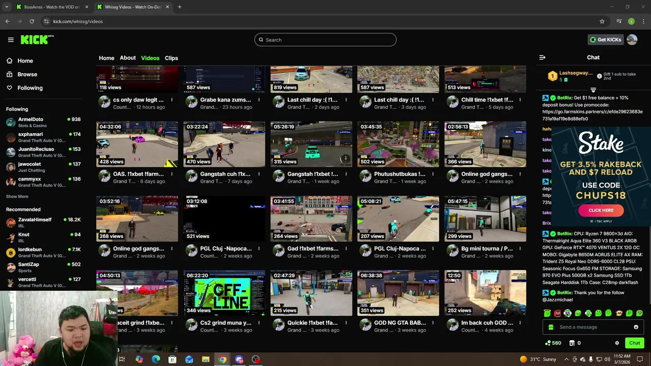Switch to Home channel tab

[x=106, y=58]
